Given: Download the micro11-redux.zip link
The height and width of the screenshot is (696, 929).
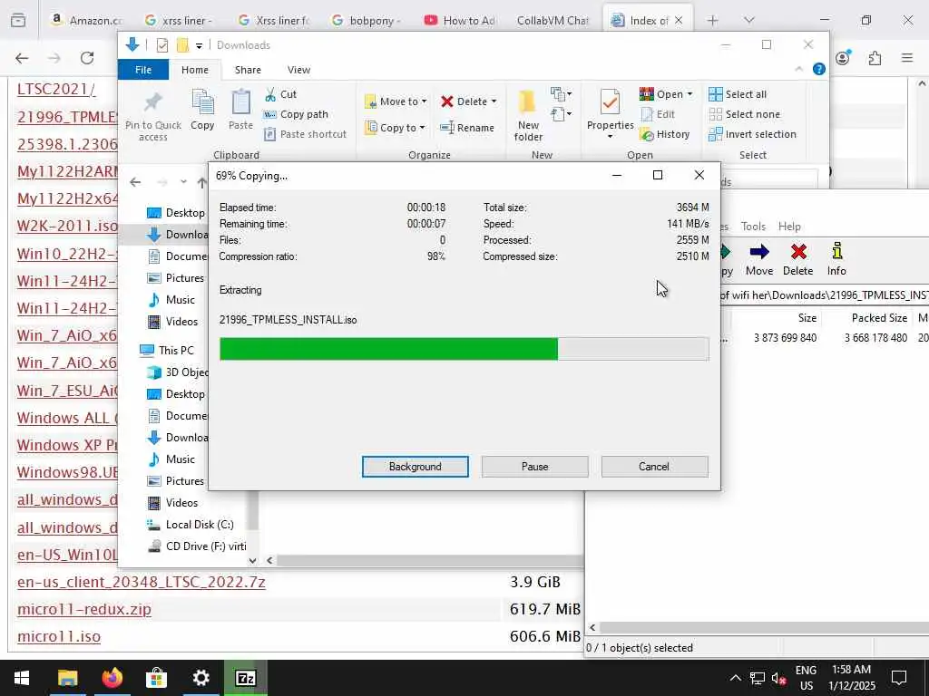Looking at the screenshot, I should 84,609.
